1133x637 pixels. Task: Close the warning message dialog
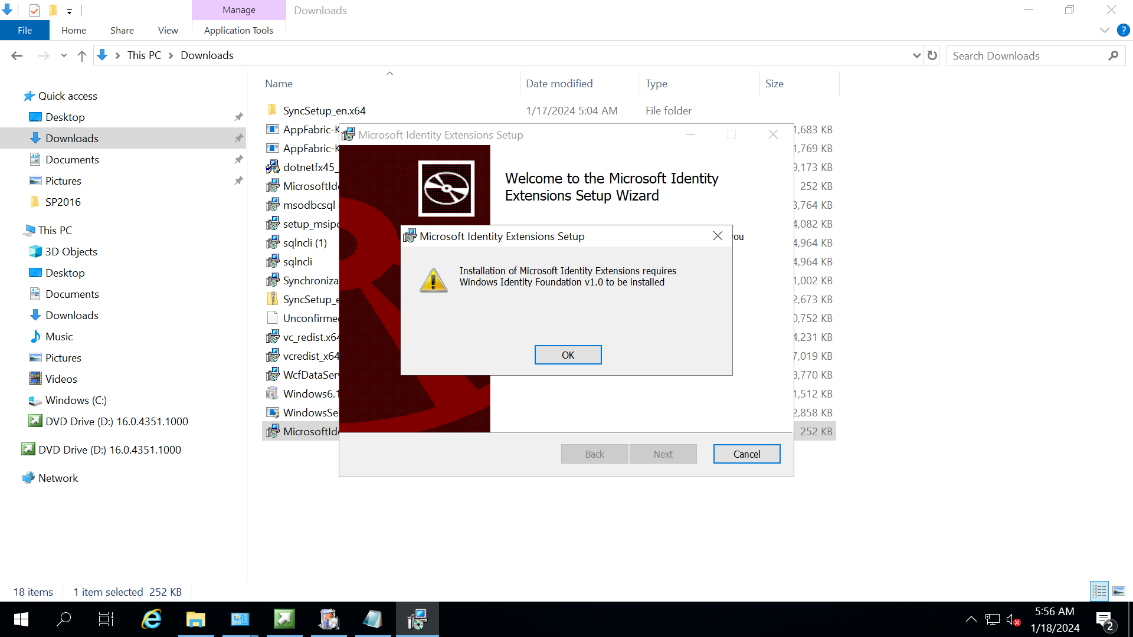tap(718, 236)
